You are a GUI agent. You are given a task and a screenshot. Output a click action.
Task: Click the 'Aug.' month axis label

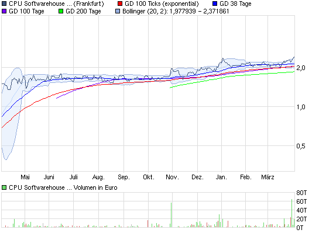click(98, 178)
